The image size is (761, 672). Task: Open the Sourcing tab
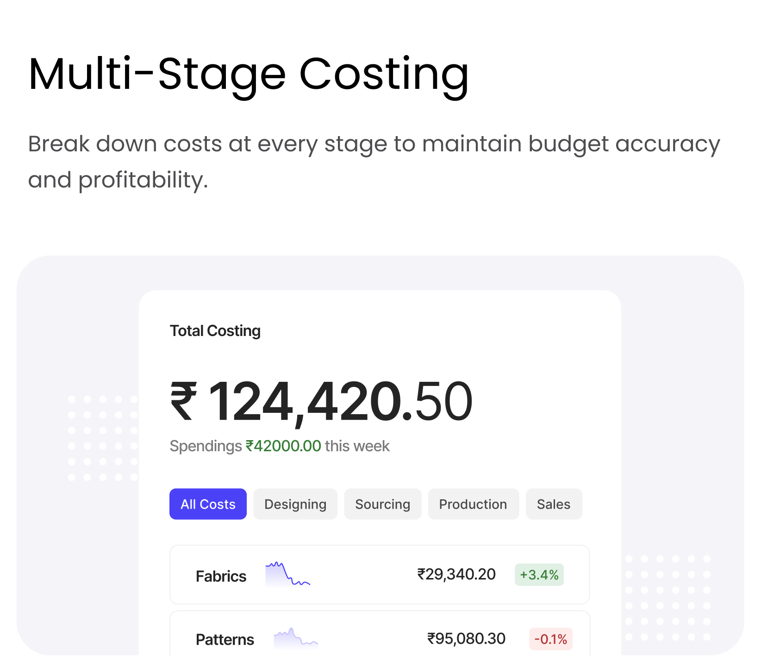tap(382, 504)
